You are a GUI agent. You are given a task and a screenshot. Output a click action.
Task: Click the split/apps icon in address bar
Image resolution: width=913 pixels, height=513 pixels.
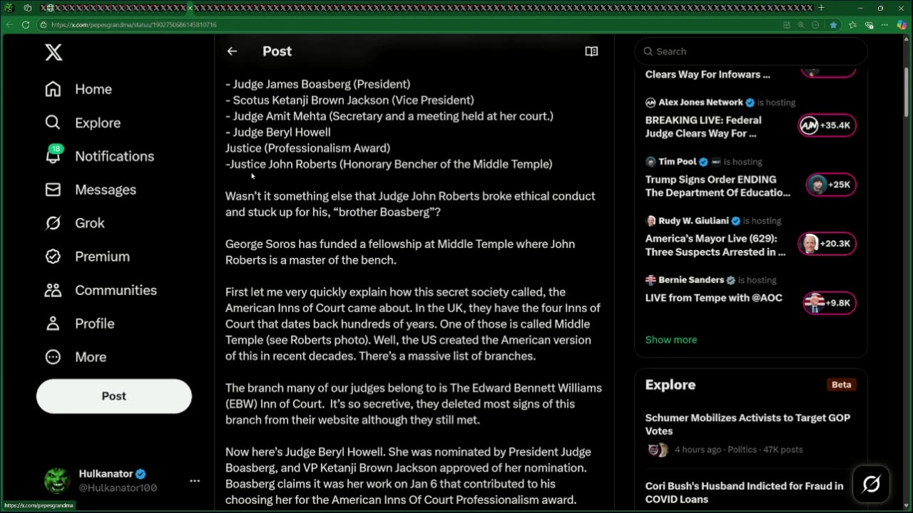pyautogui.click(x=787, y=24)
